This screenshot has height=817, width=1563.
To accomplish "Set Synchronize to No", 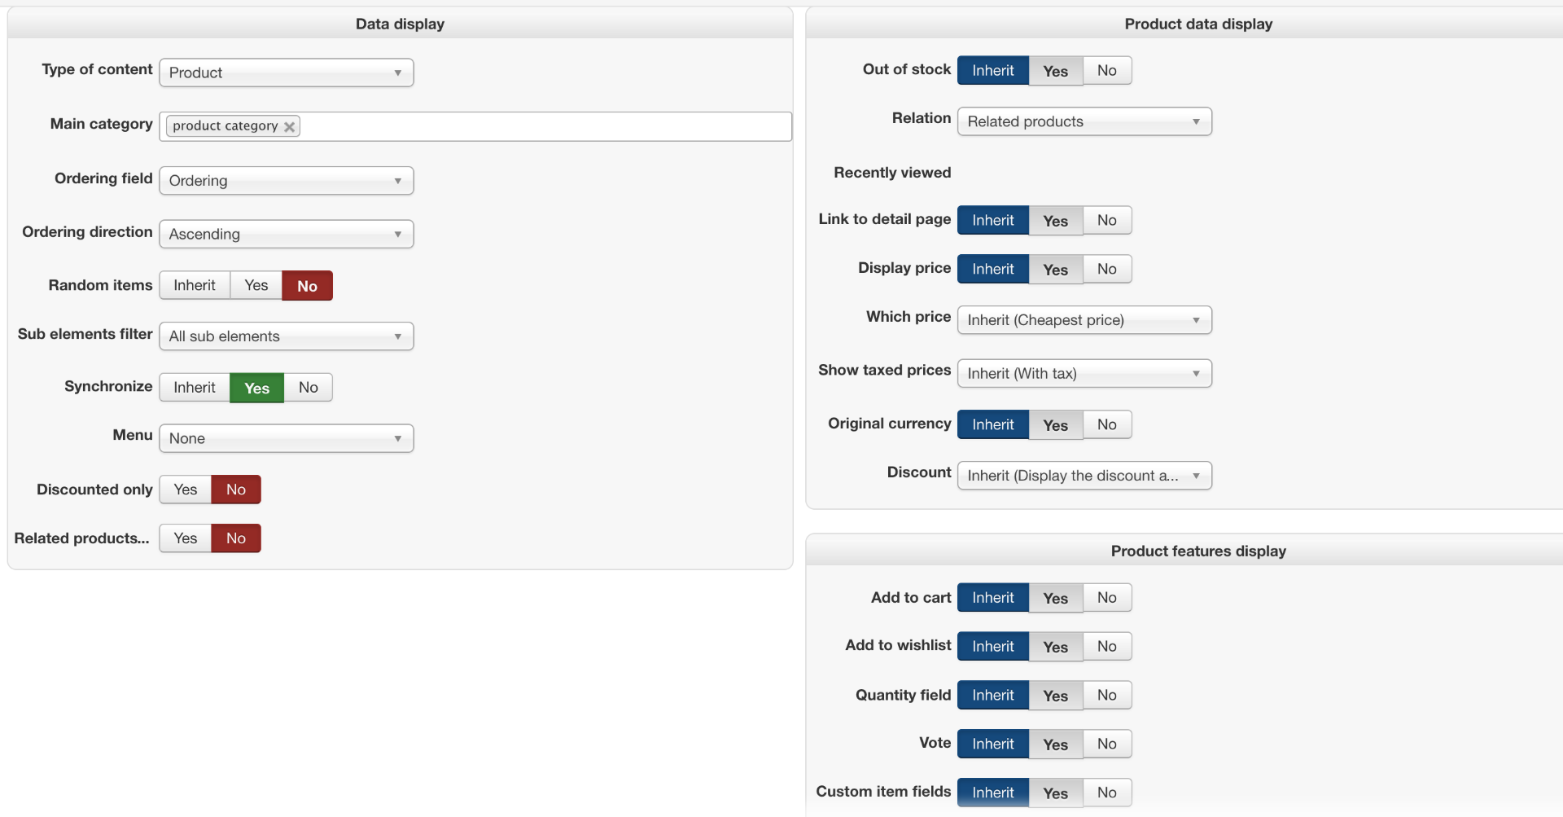I will (x=308, y=388).
